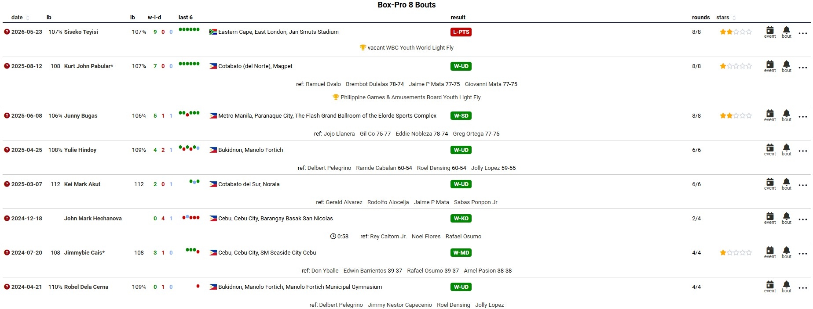
Task: Open event icon for Siseko Teyisi bout
Action: click(770, 32)
